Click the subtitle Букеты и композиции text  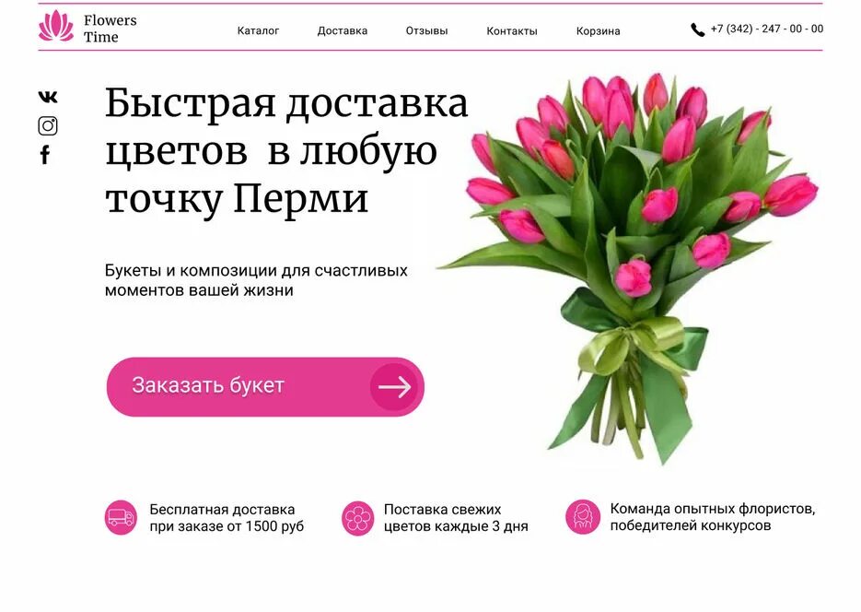point(256,280)
